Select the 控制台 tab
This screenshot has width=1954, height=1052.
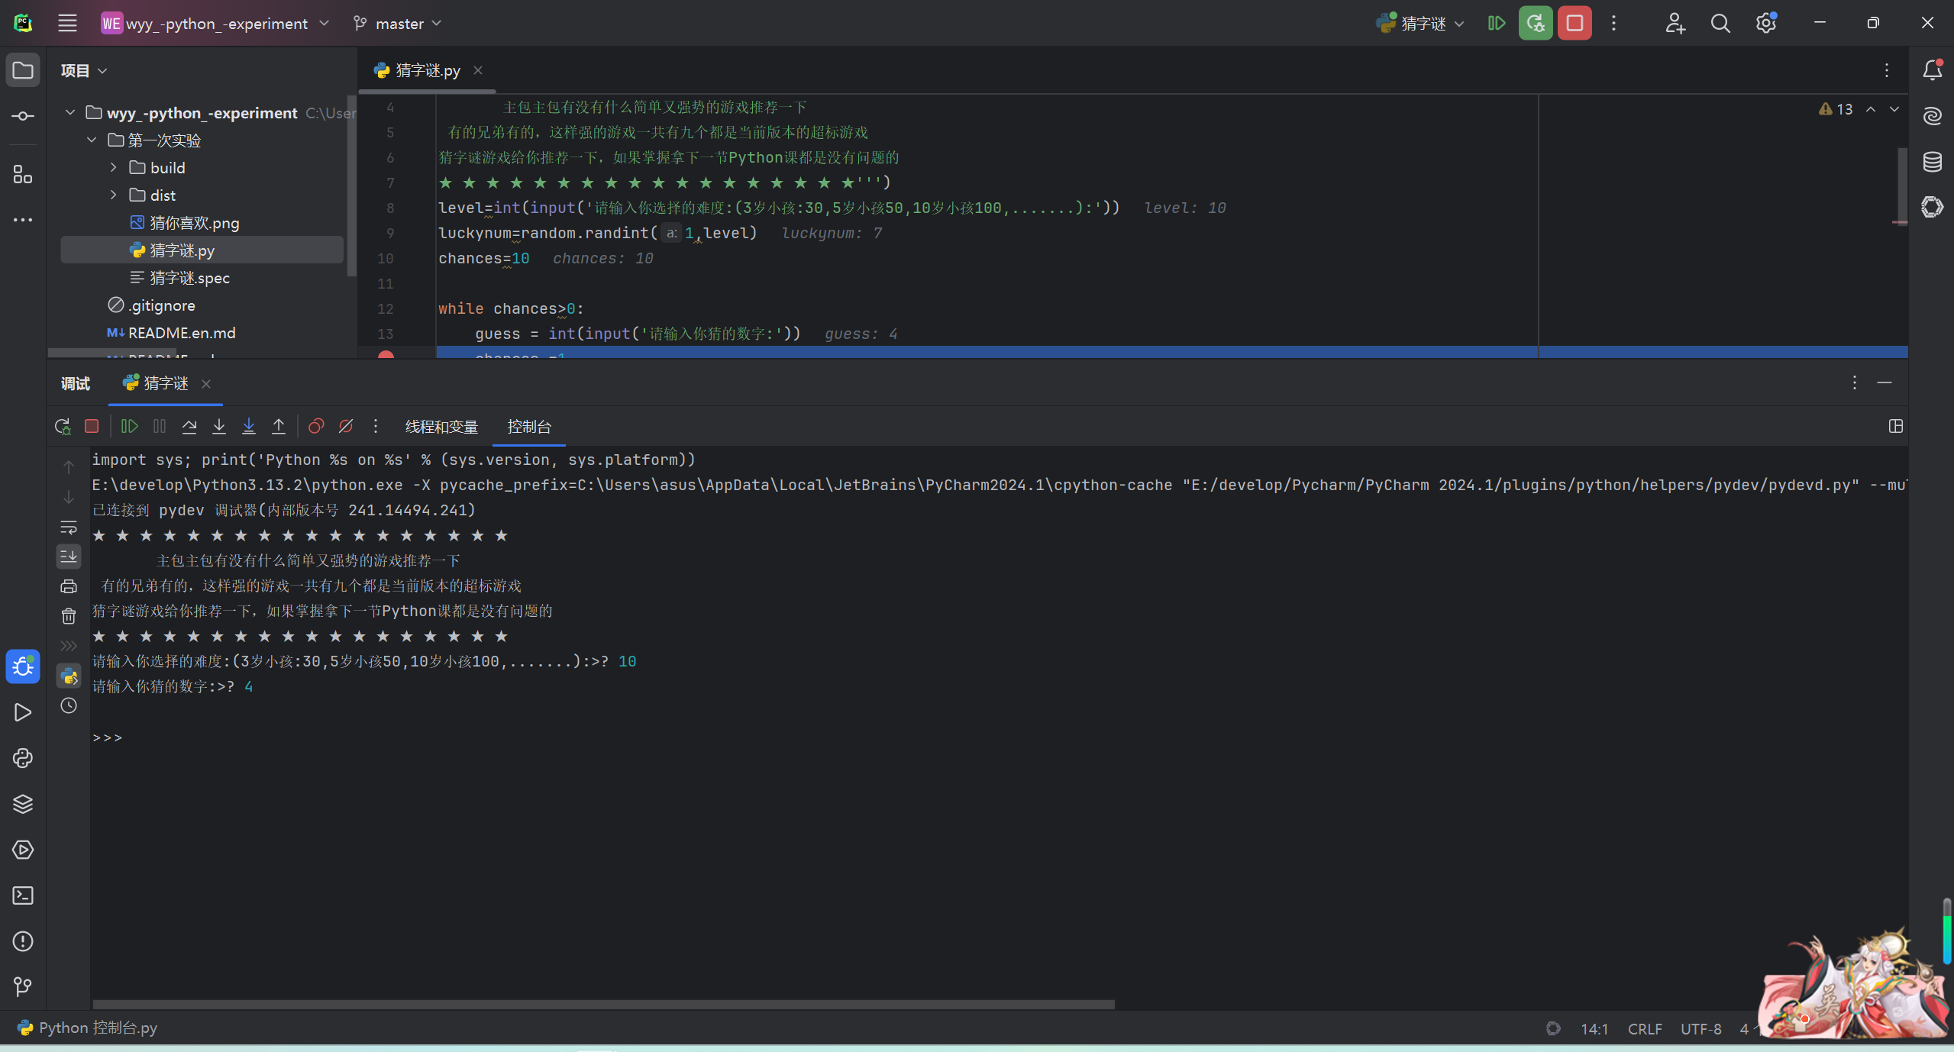529,427
